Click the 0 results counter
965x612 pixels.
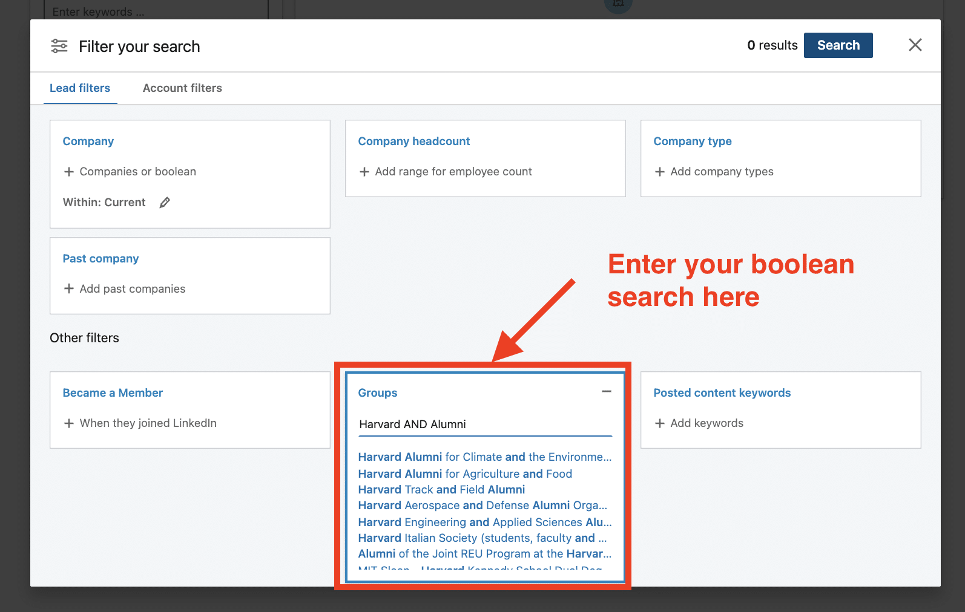772,45
